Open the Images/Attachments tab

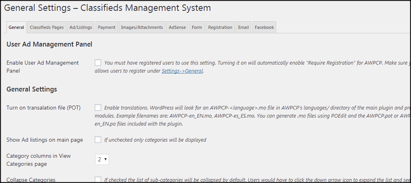142,27
